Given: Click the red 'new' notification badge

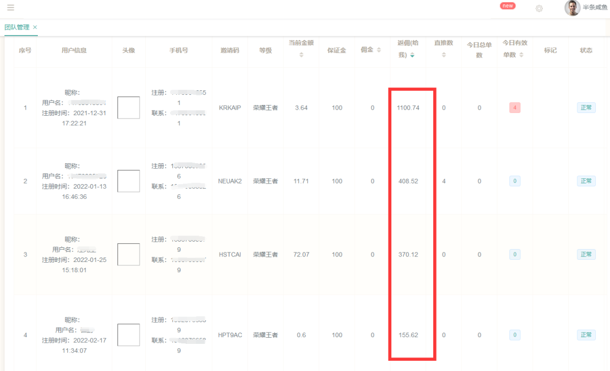Looking at the screenshot, I should click(x=507, y=6).
